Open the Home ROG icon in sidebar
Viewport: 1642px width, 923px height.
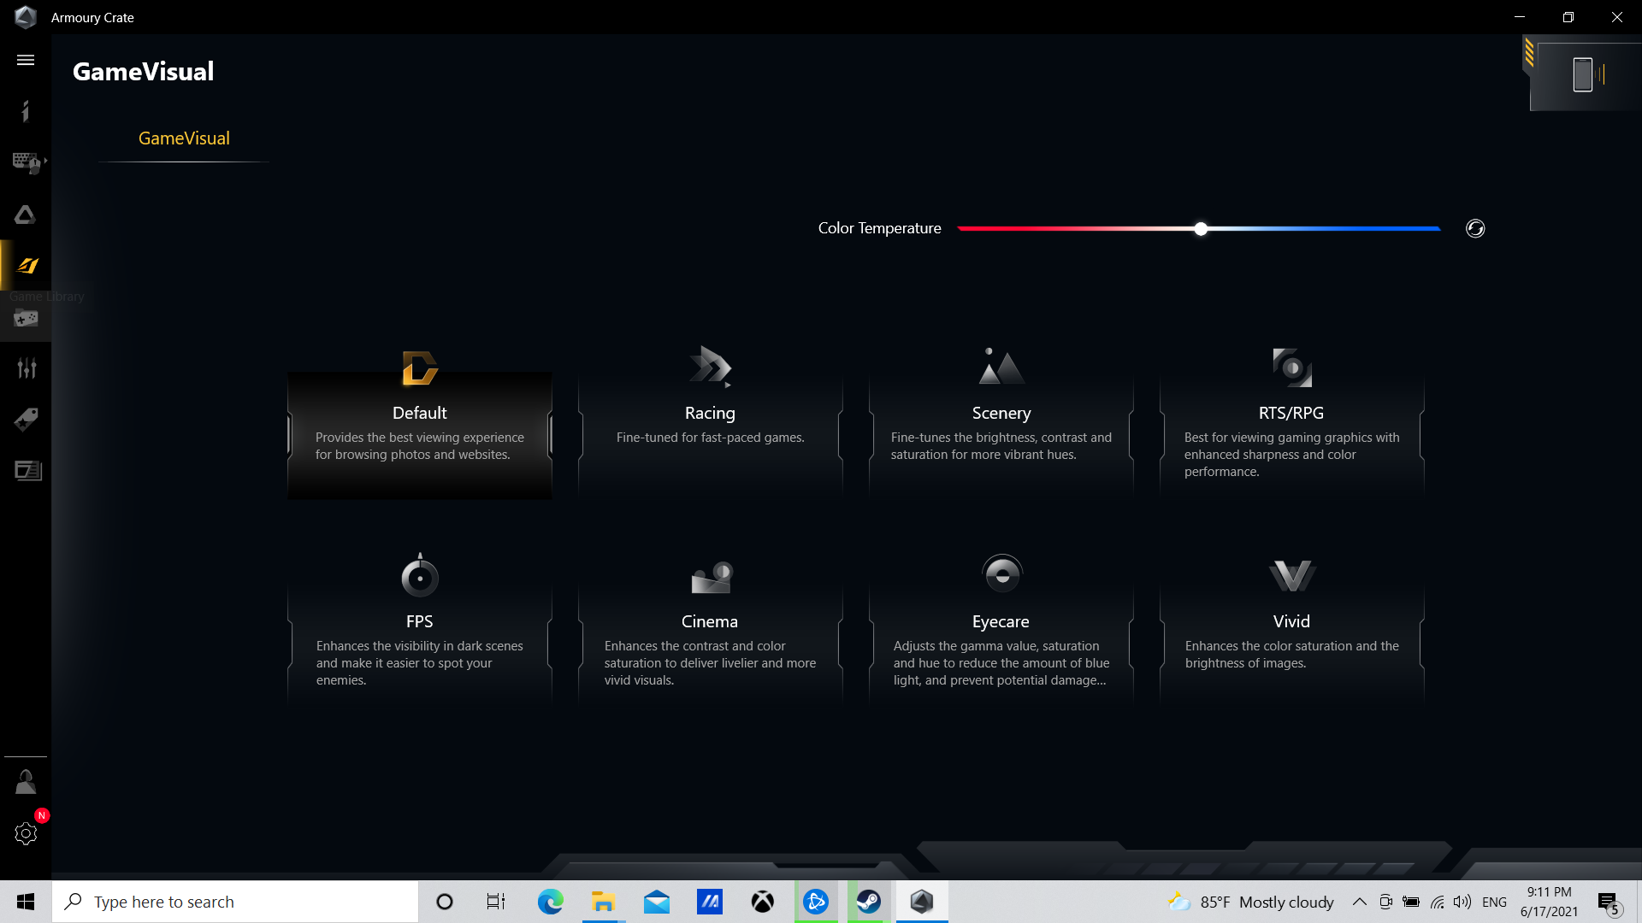click(x=26, y=111)
